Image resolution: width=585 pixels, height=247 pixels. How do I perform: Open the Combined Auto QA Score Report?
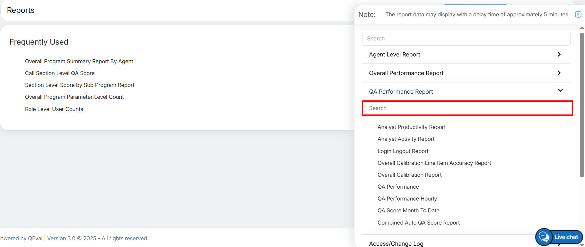(418, 223)
